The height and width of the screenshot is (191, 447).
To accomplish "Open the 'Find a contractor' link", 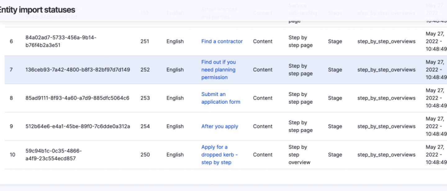I will tap(222, 41).
